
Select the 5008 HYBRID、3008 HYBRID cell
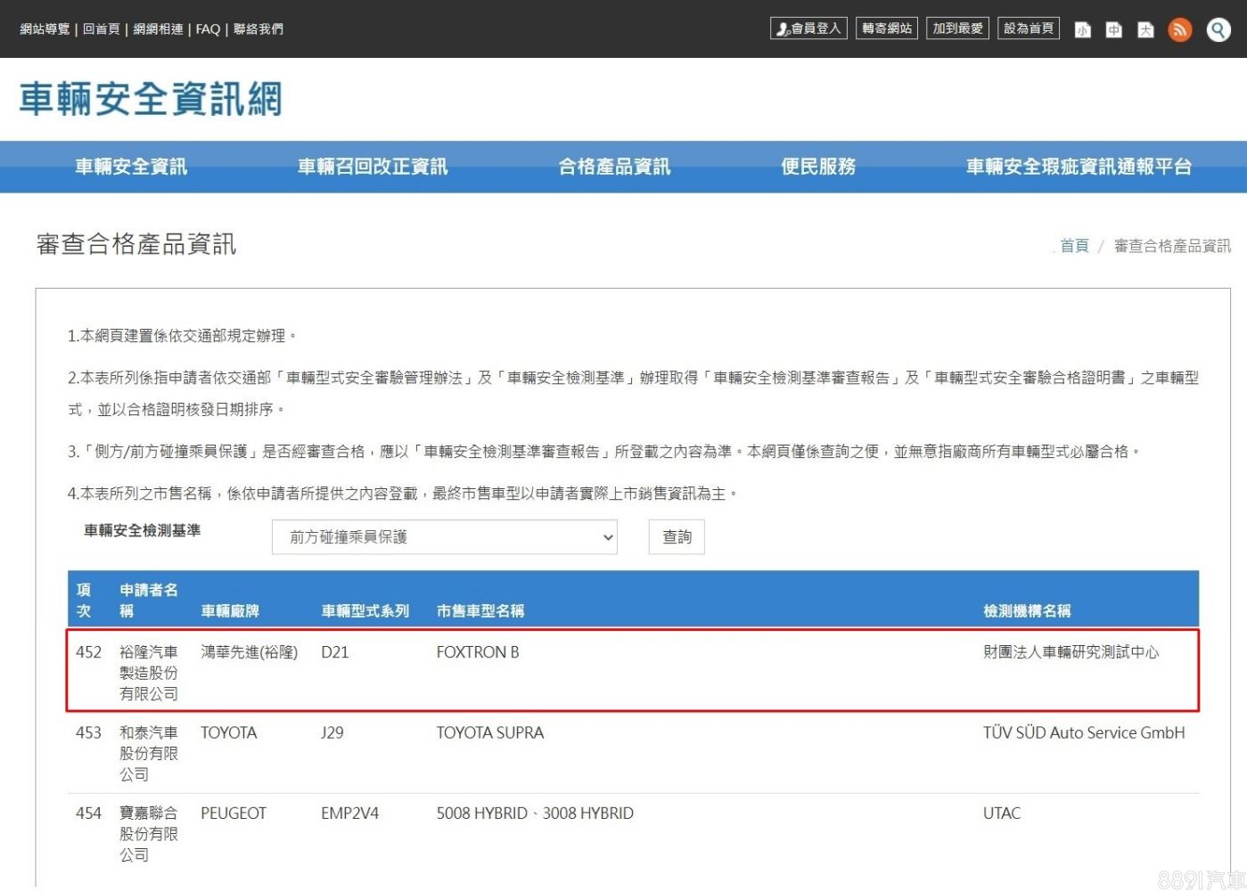click(x=535, y=813)
